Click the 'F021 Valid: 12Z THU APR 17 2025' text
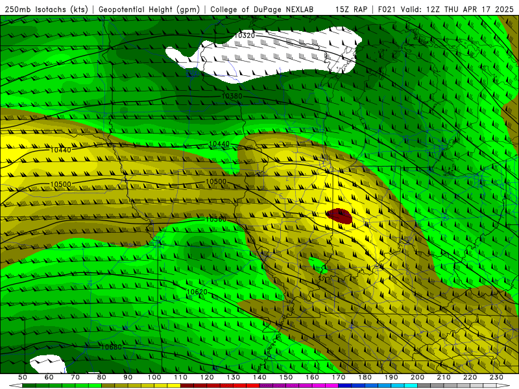519x389 pixels. [x=446, y=9]
